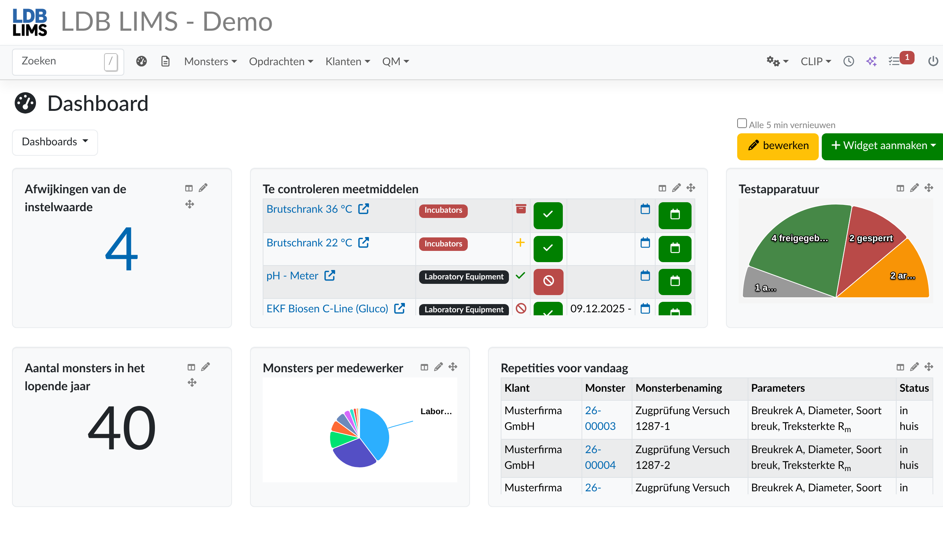Click the yellow bewerken button
The height and width of the screenshot is (537, 943).
click(x=778, y=146)
